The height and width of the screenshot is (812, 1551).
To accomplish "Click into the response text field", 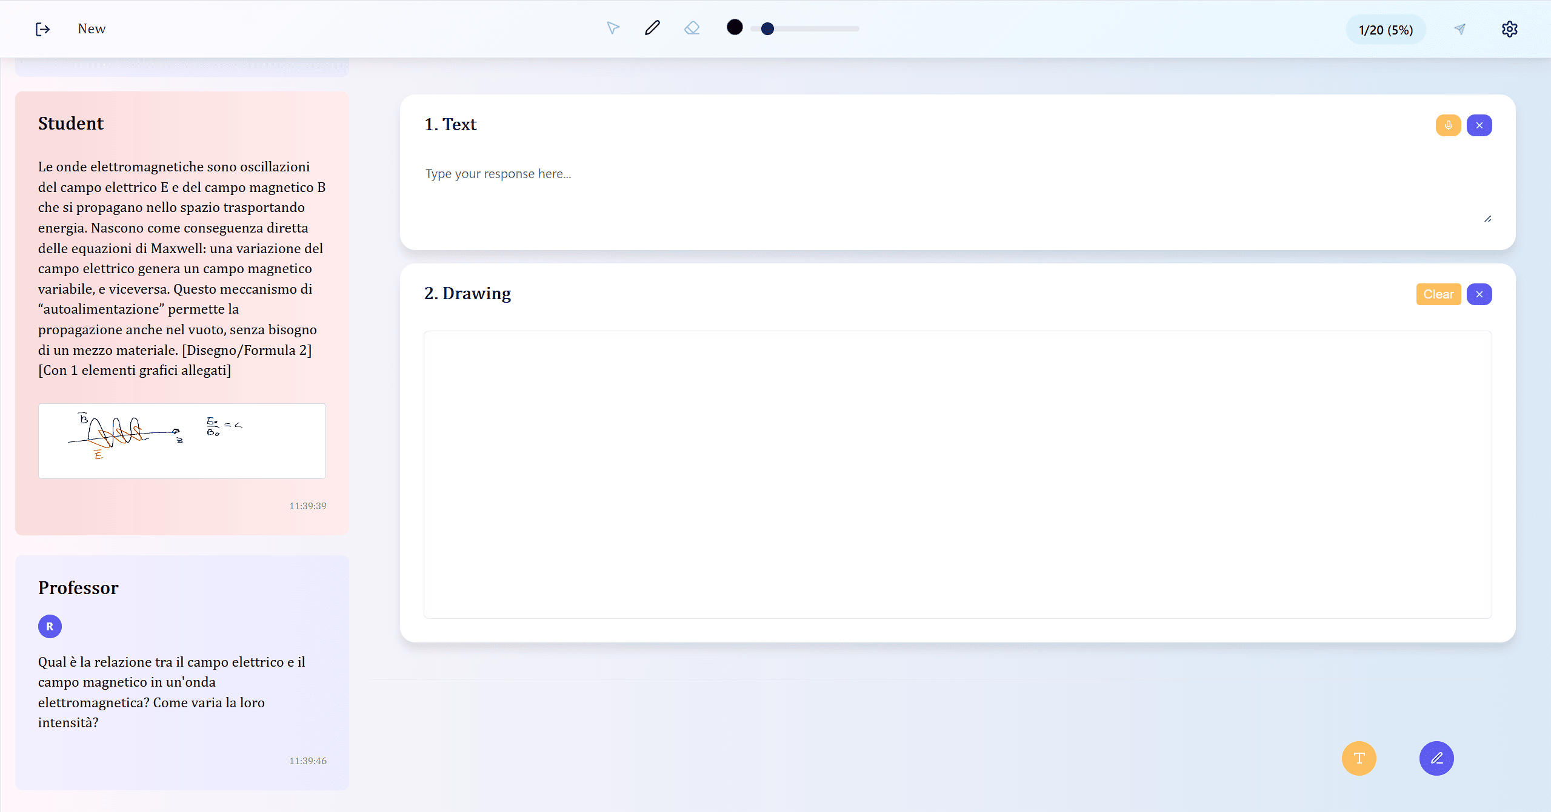I will tap(952, 188).
